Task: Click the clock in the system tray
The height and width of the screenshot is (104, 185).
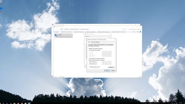Action: pyautogui.click(x=180, y=103)
